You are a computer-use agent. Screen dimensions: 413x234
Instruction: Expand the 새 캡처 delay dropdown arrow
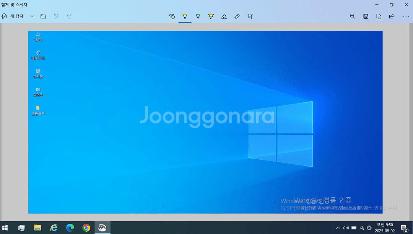click(x=32, y=16)
